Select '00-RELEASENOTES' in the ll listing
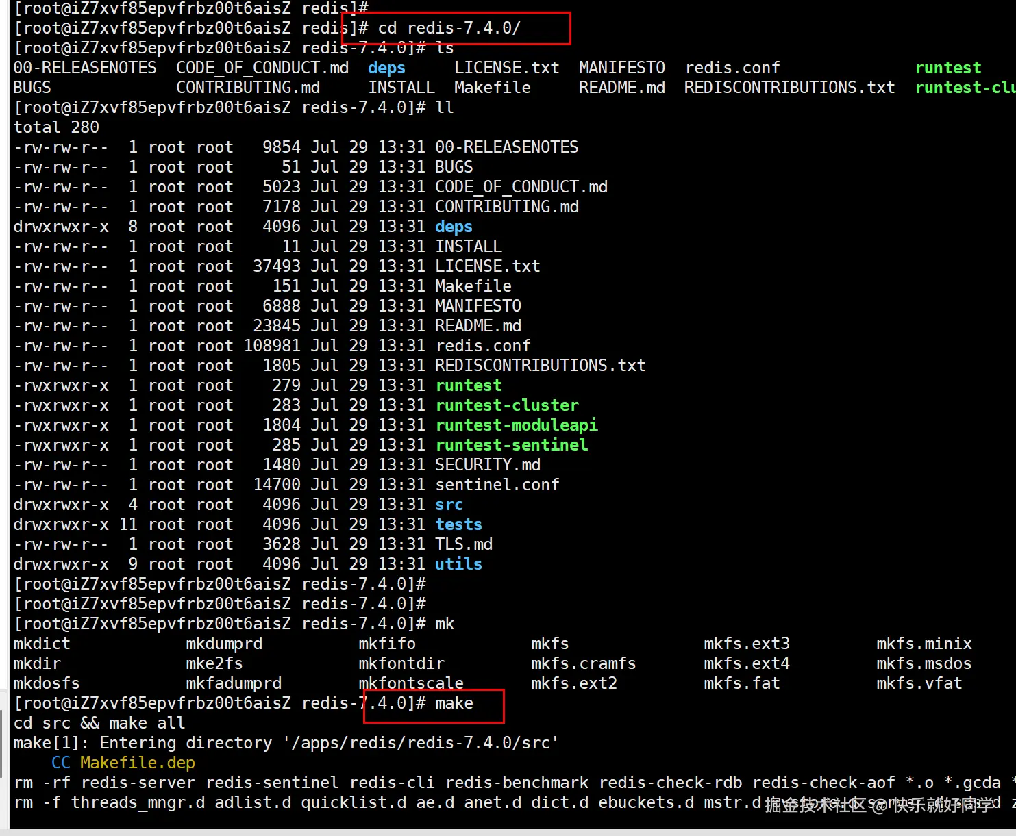1016x836 pixels. (507, 147)
